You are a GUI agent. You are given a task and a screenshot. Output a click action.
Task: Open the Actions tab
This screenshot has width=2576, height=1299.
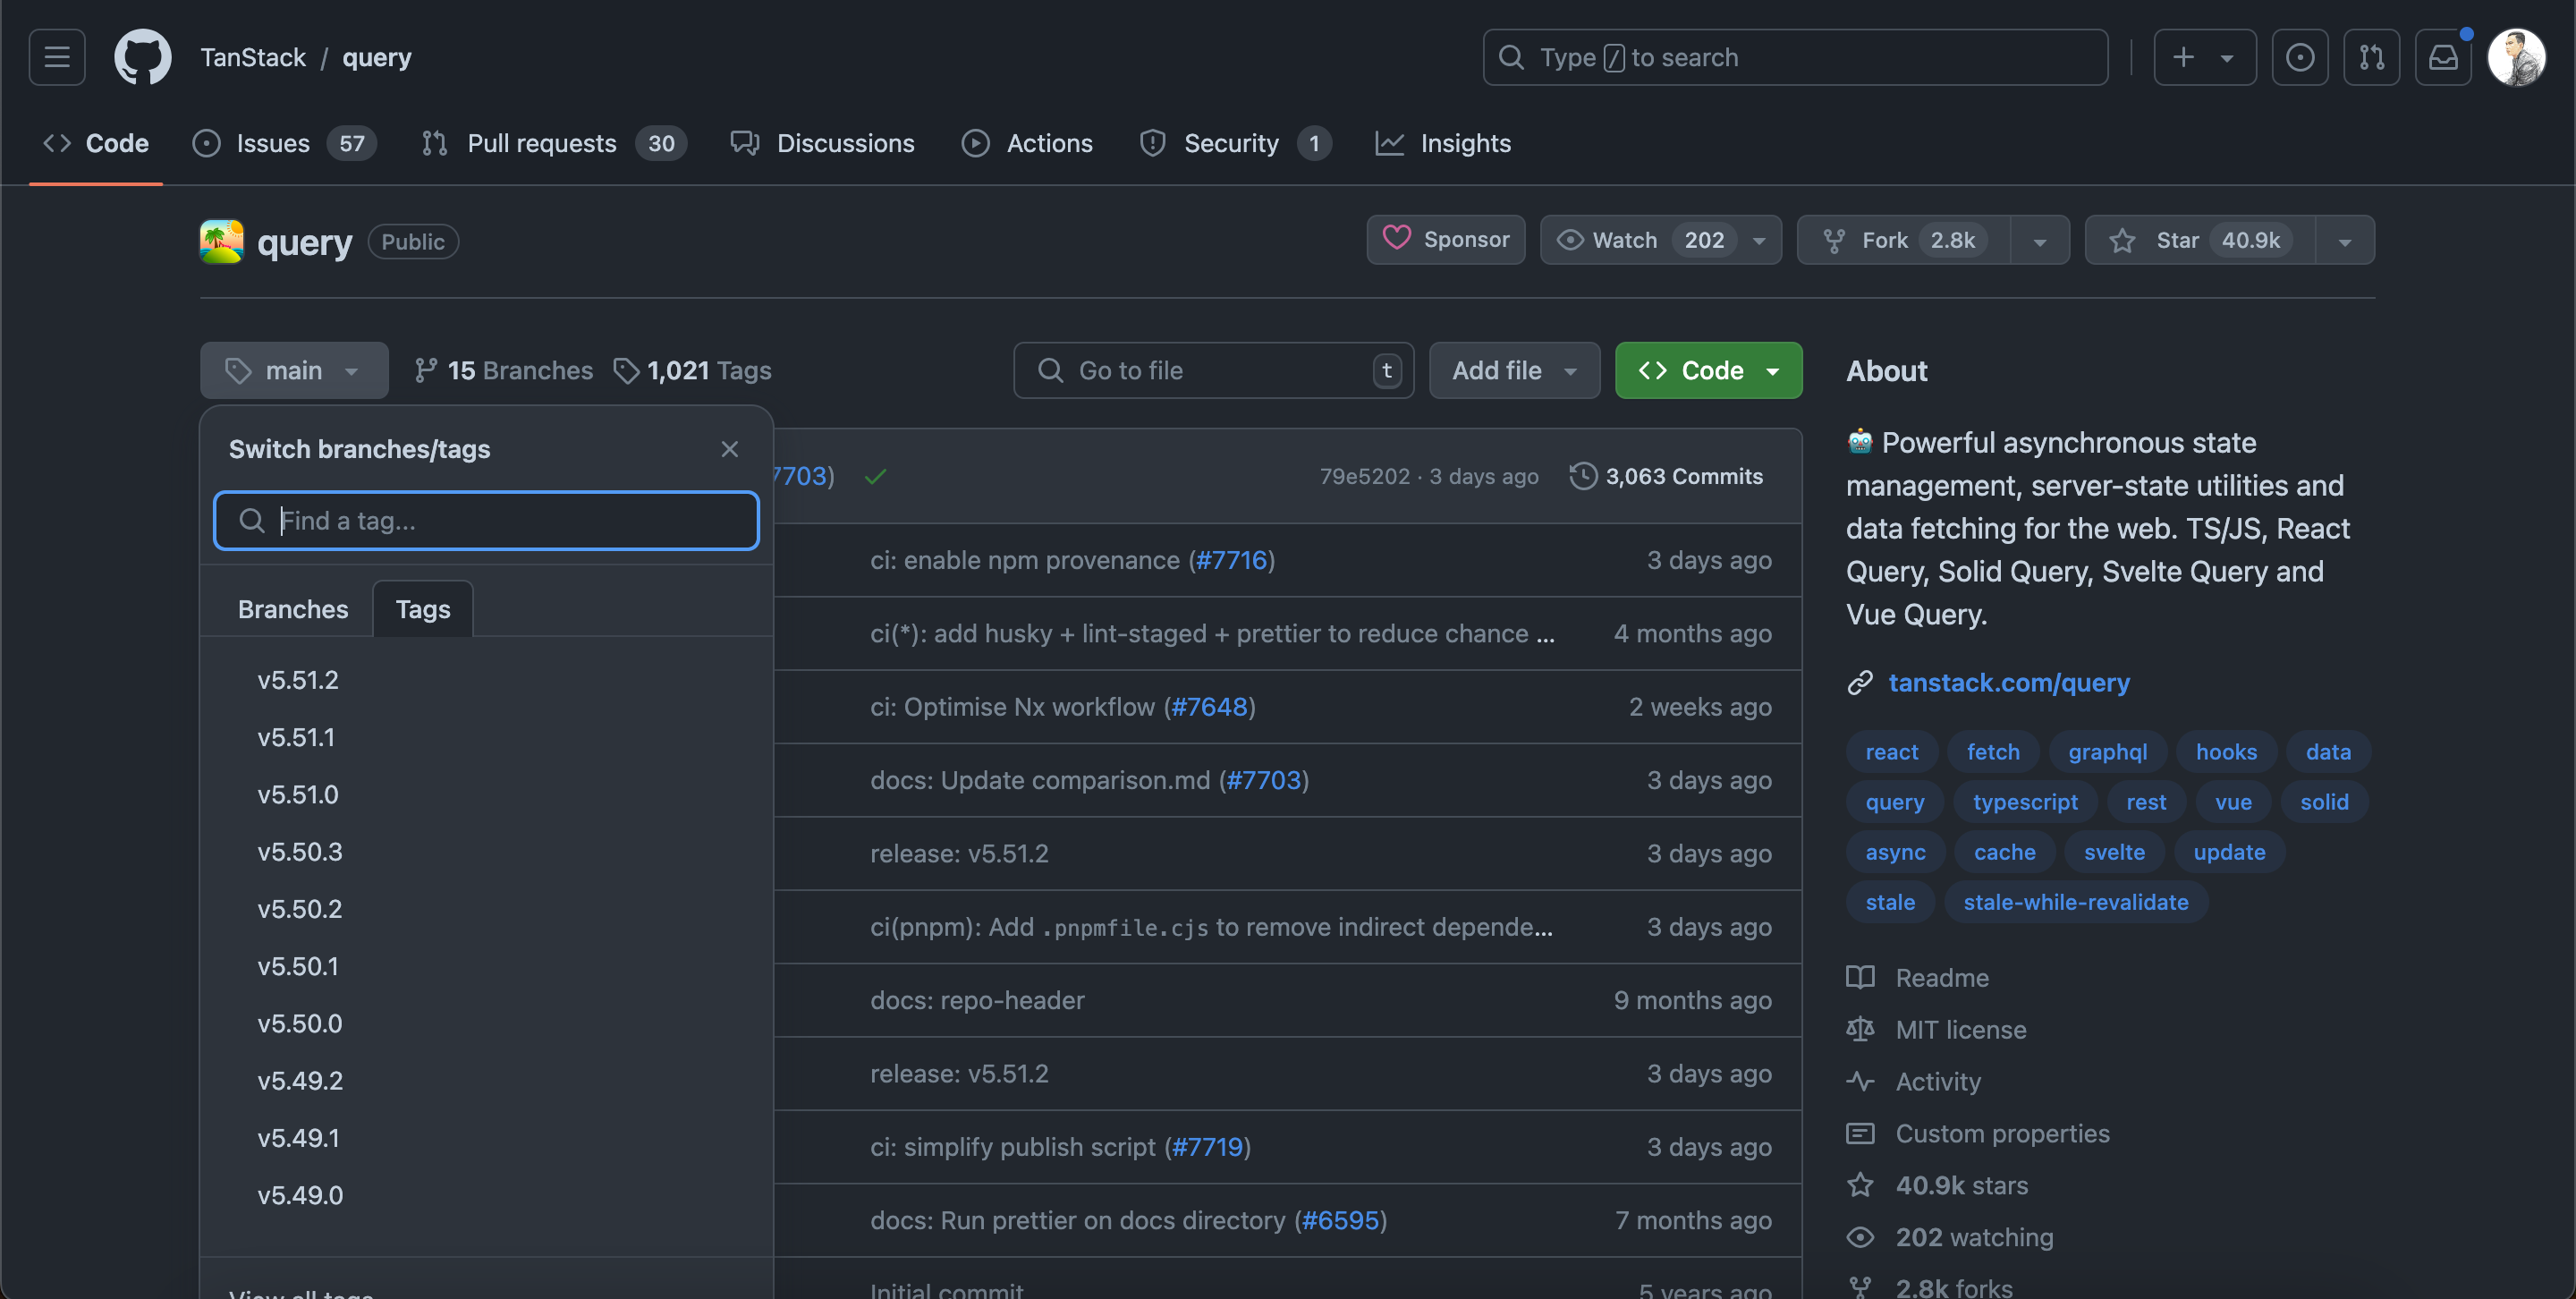[1027, 143]
